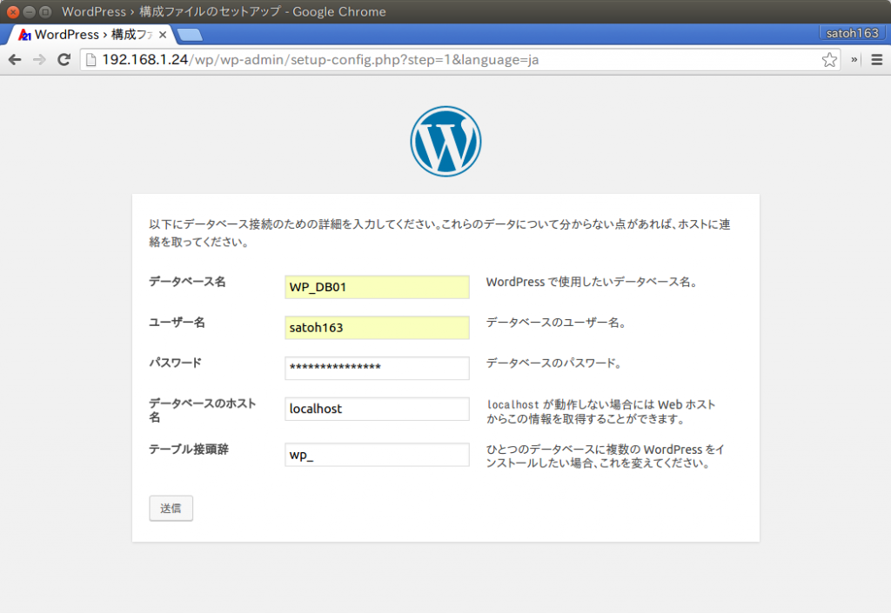Click the WordPress logo

(x=445, y=142)
